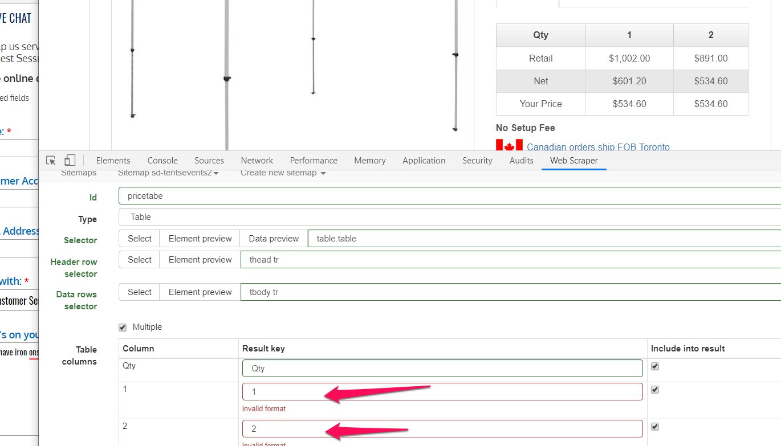Click the Id input field containing pricetabe
Viewport: 781px width, 446px height.
click(449, 196)
